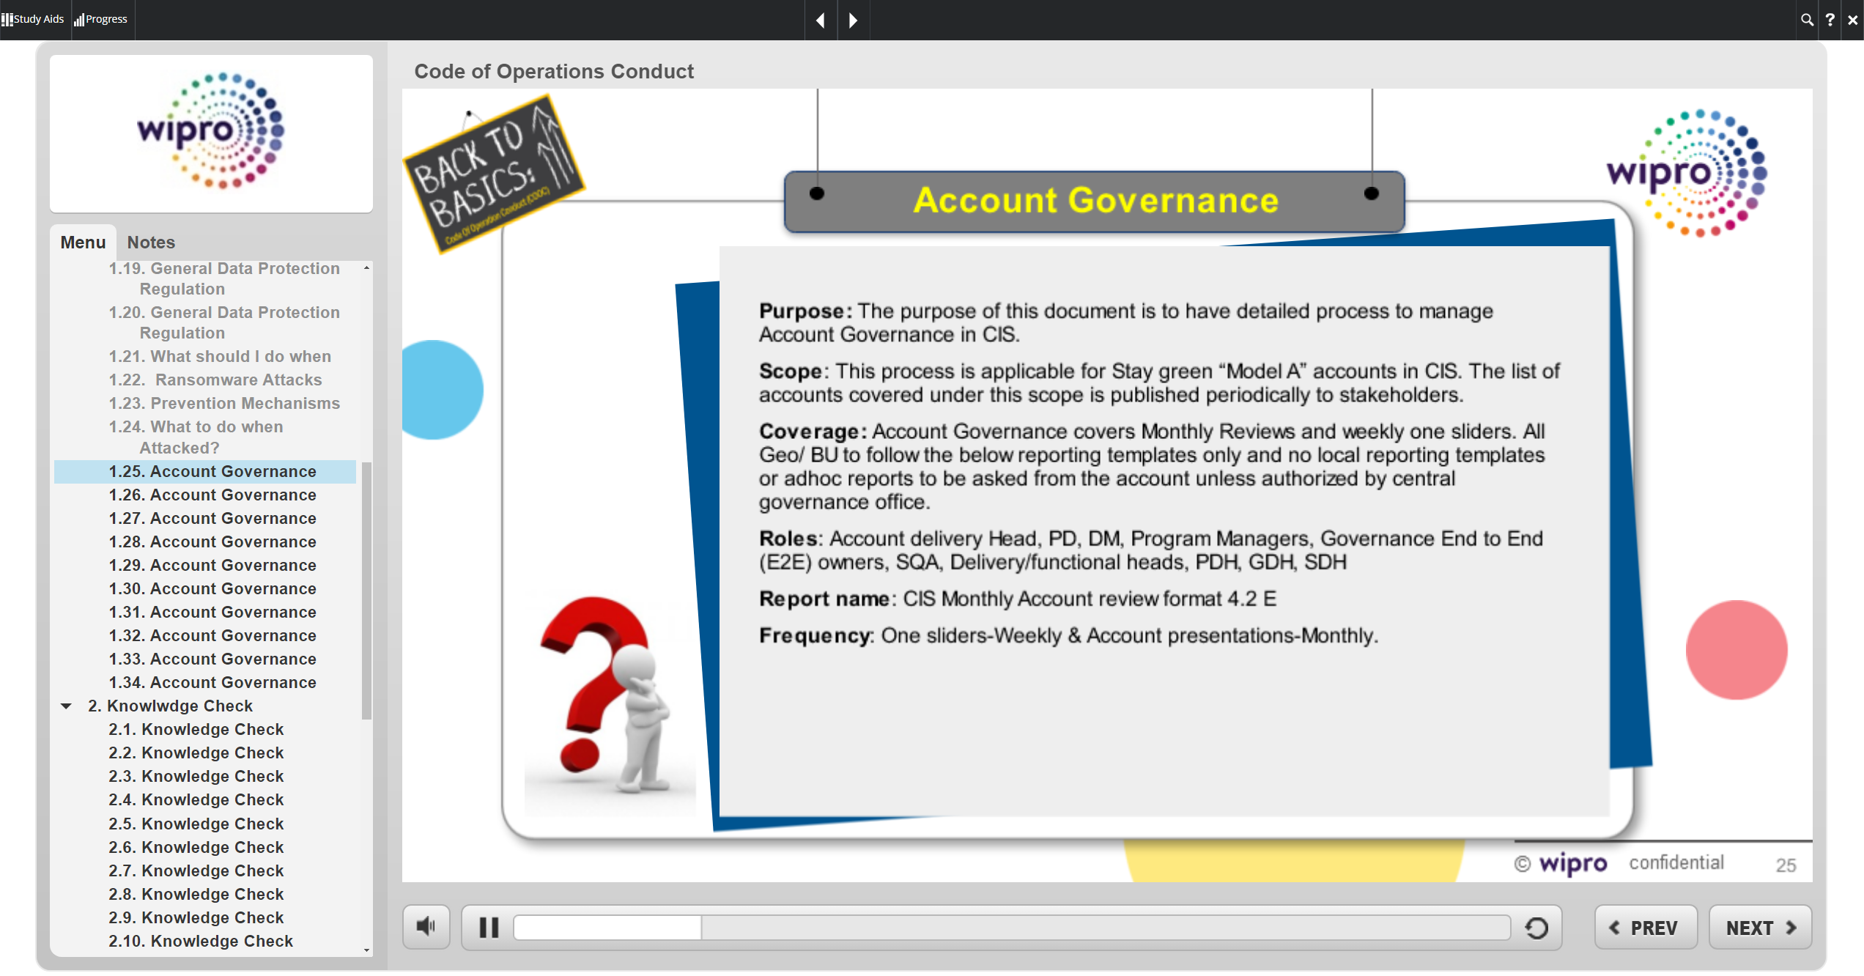Screen dimensions: 1864x976
Task: Go back using top left arrow
Action: coord(821,20)
